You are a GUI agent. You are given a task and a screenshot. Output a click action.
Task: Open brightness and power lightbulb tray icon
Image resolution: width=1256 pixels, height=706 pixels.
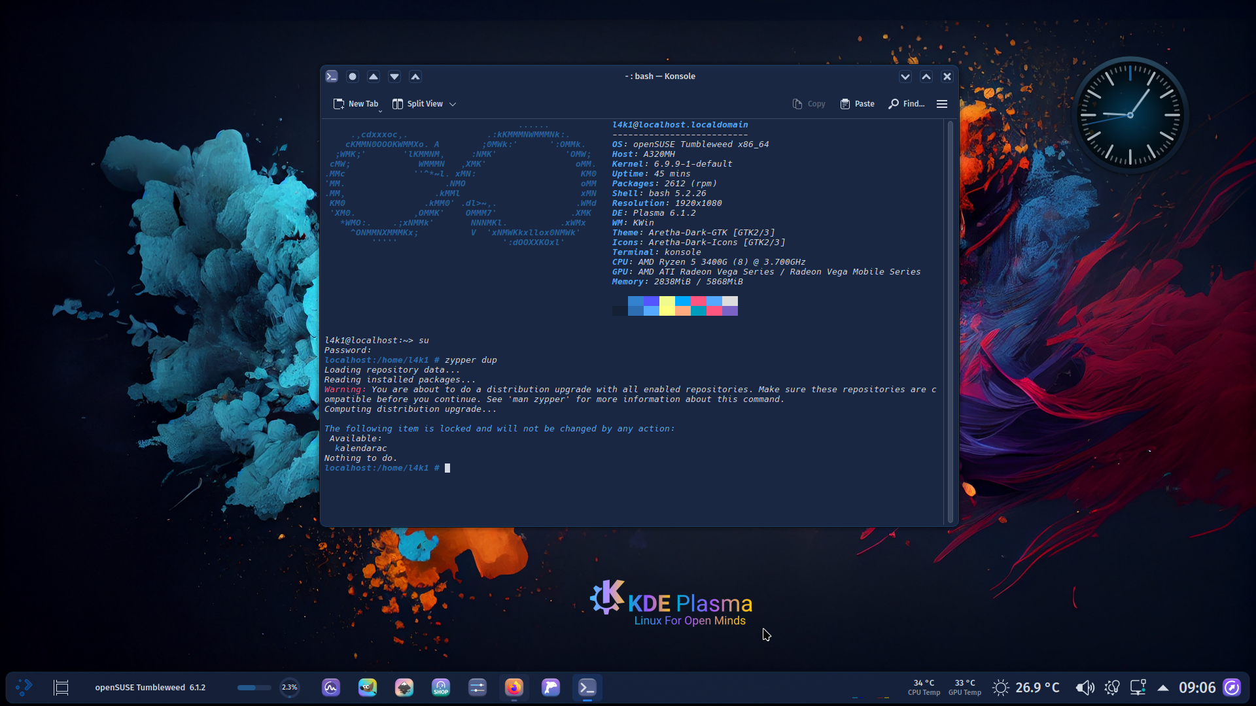point(1112,688)
